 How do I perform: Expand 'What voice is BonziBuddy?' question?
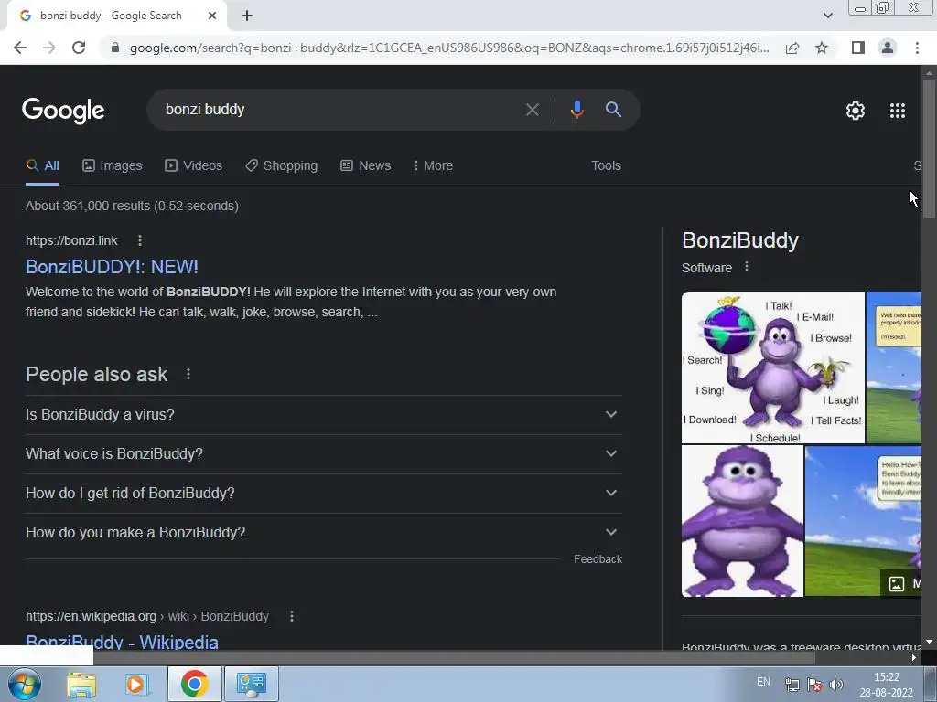pyautogui.click(x=323, y=454)
